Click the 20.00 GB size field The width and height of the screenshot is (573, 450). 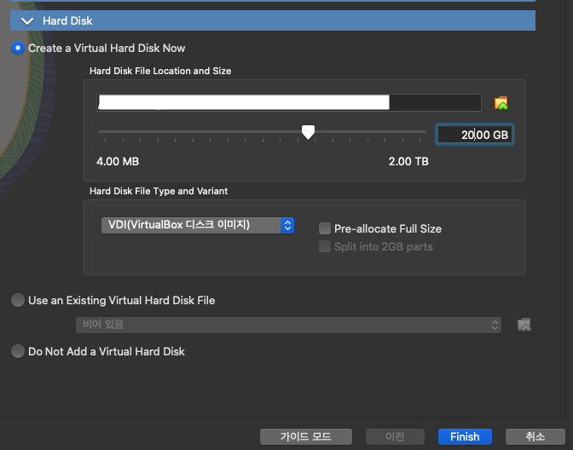(x=475, y=135)
